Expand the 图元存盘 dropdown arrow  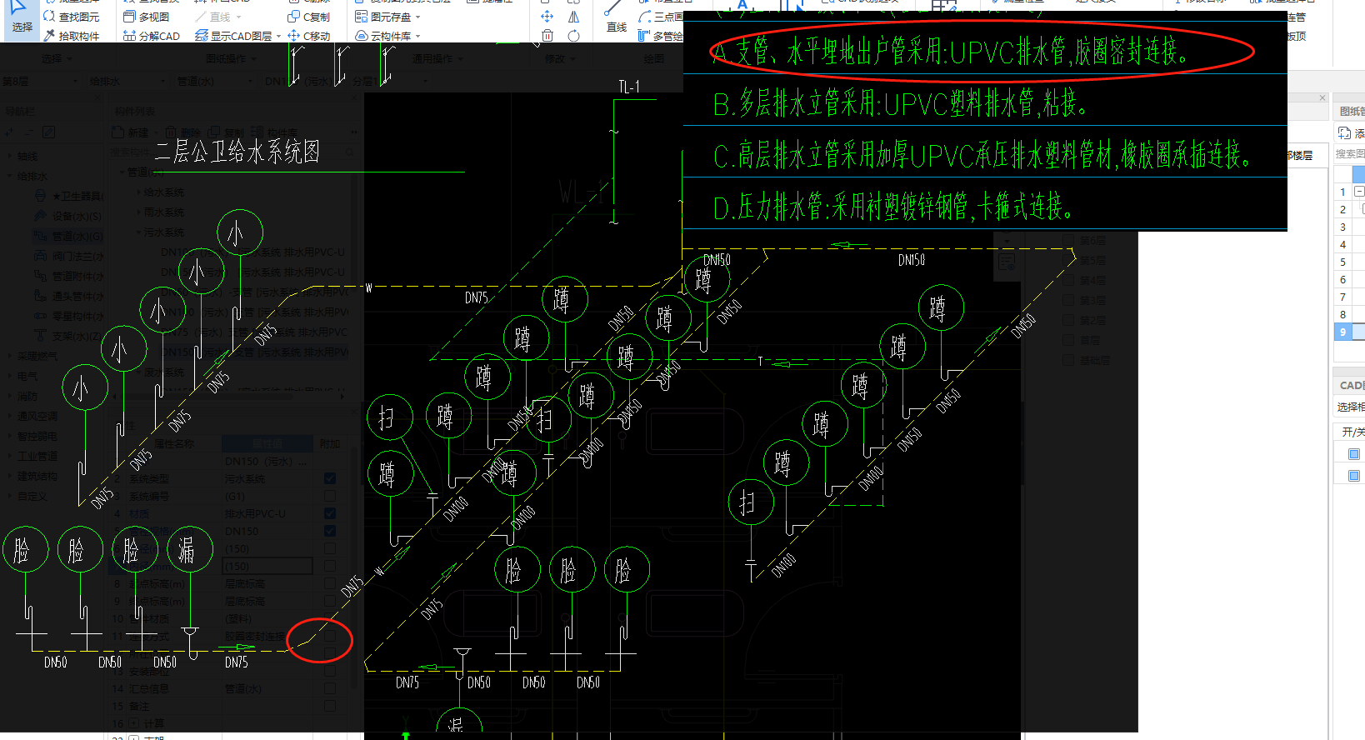click(417, 17)
